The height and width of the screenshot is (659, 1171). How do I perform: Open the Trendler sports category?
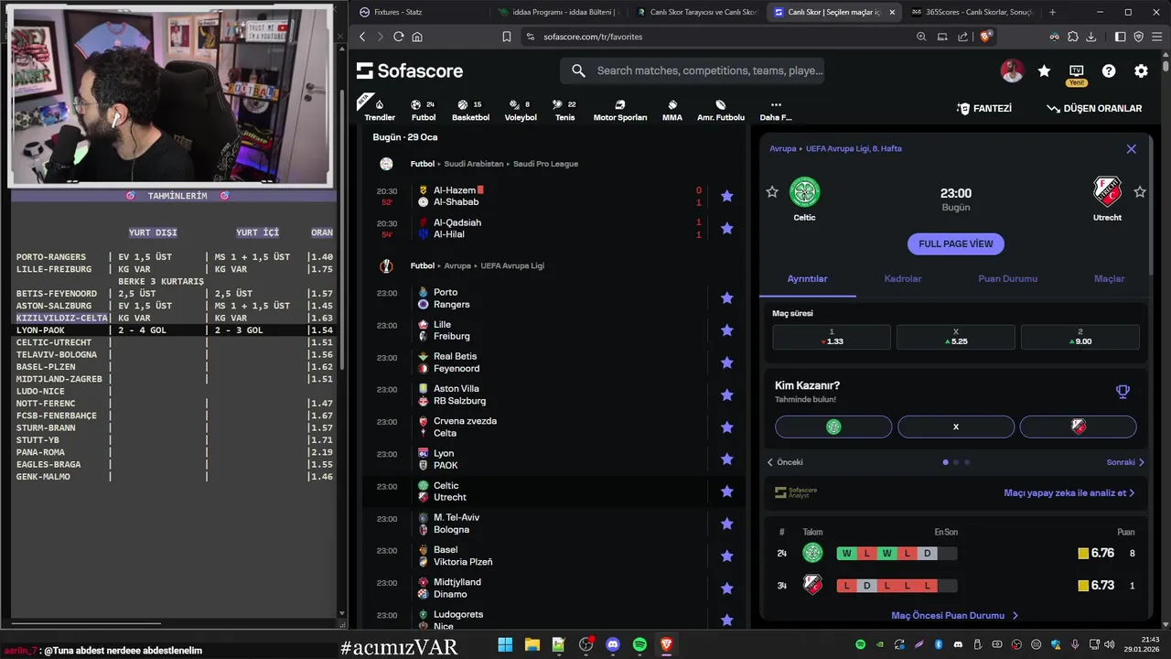[380, 110]
